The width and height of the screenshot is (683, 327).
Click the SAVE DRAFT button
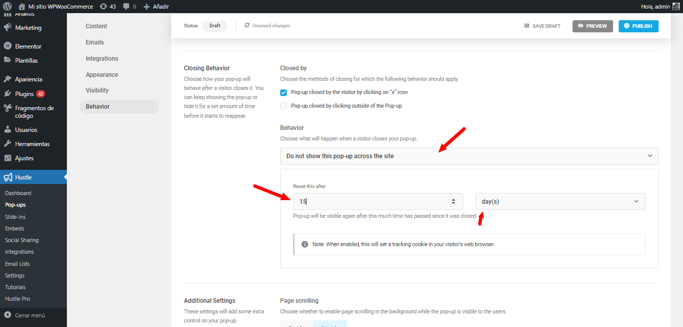click(x=543, y=26)
